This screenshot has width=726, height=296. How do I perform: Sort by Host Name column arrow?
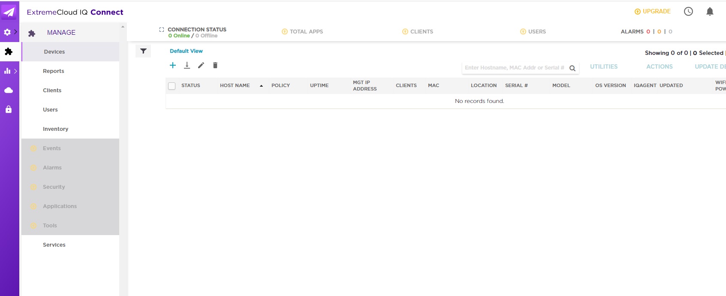(x=261, y=86)
